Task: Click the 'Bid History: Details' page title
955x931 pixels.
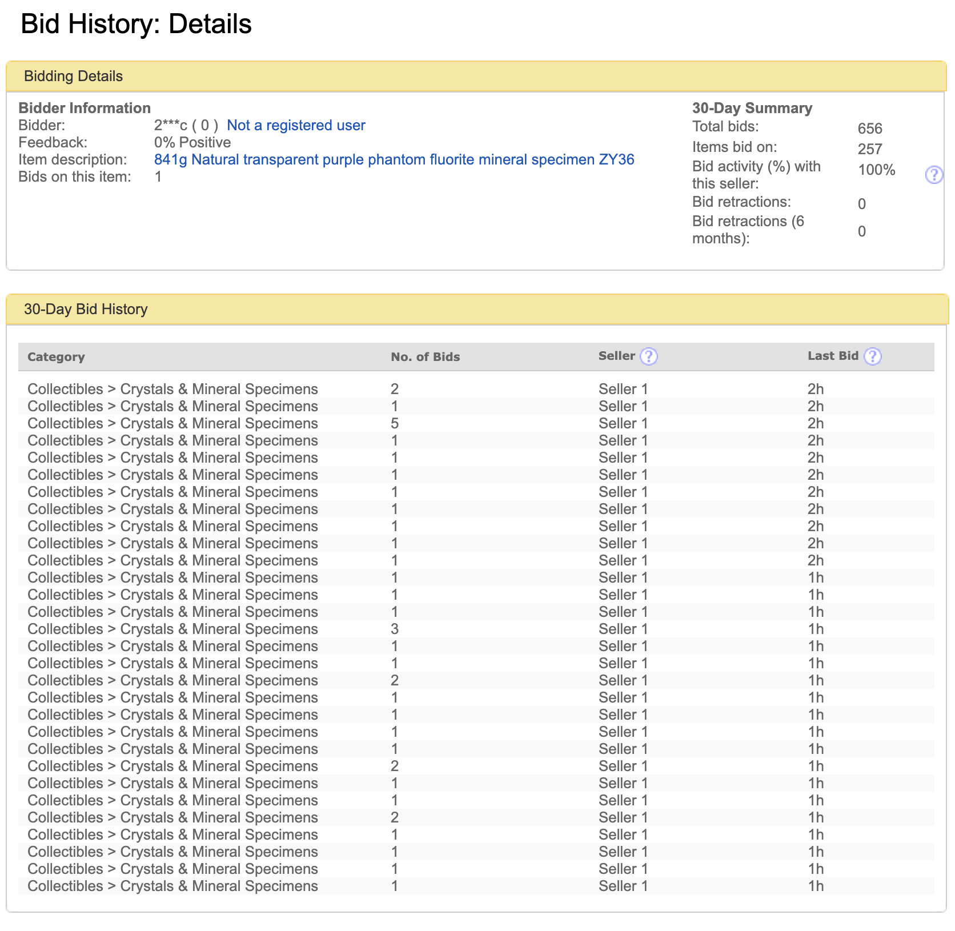Action: (136, 25)
